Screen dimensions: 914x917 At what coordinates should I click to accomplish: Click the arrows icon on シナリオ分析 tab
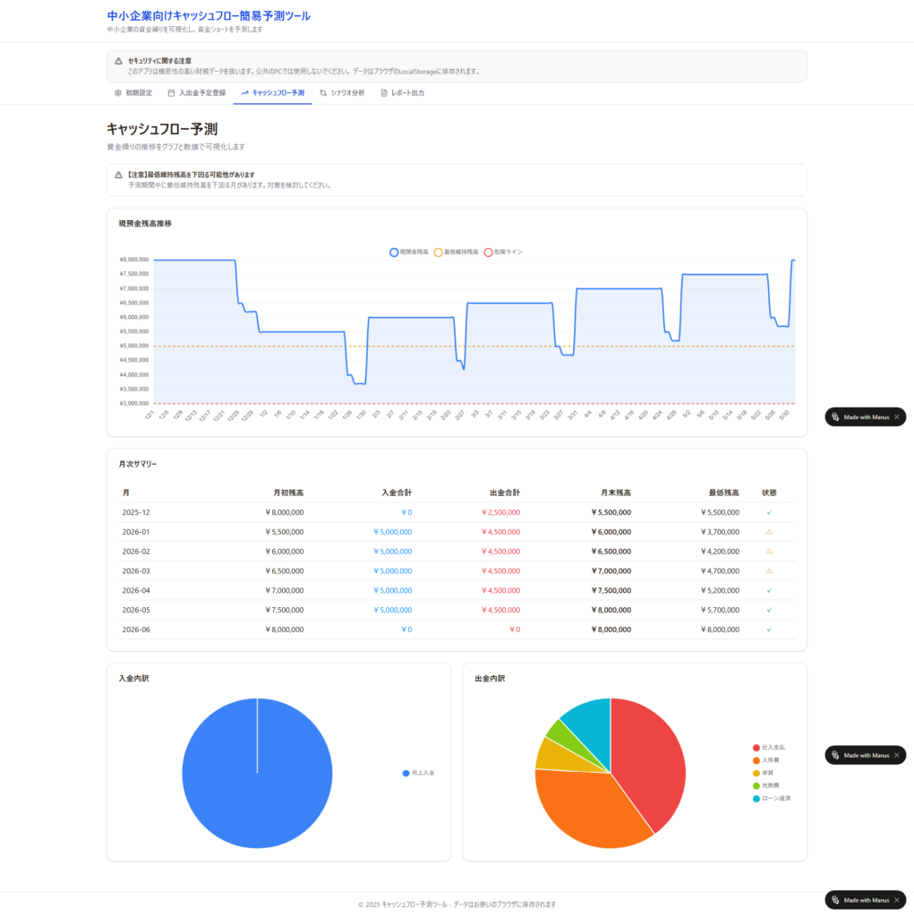pyautogui.click(x=323, y=93)
